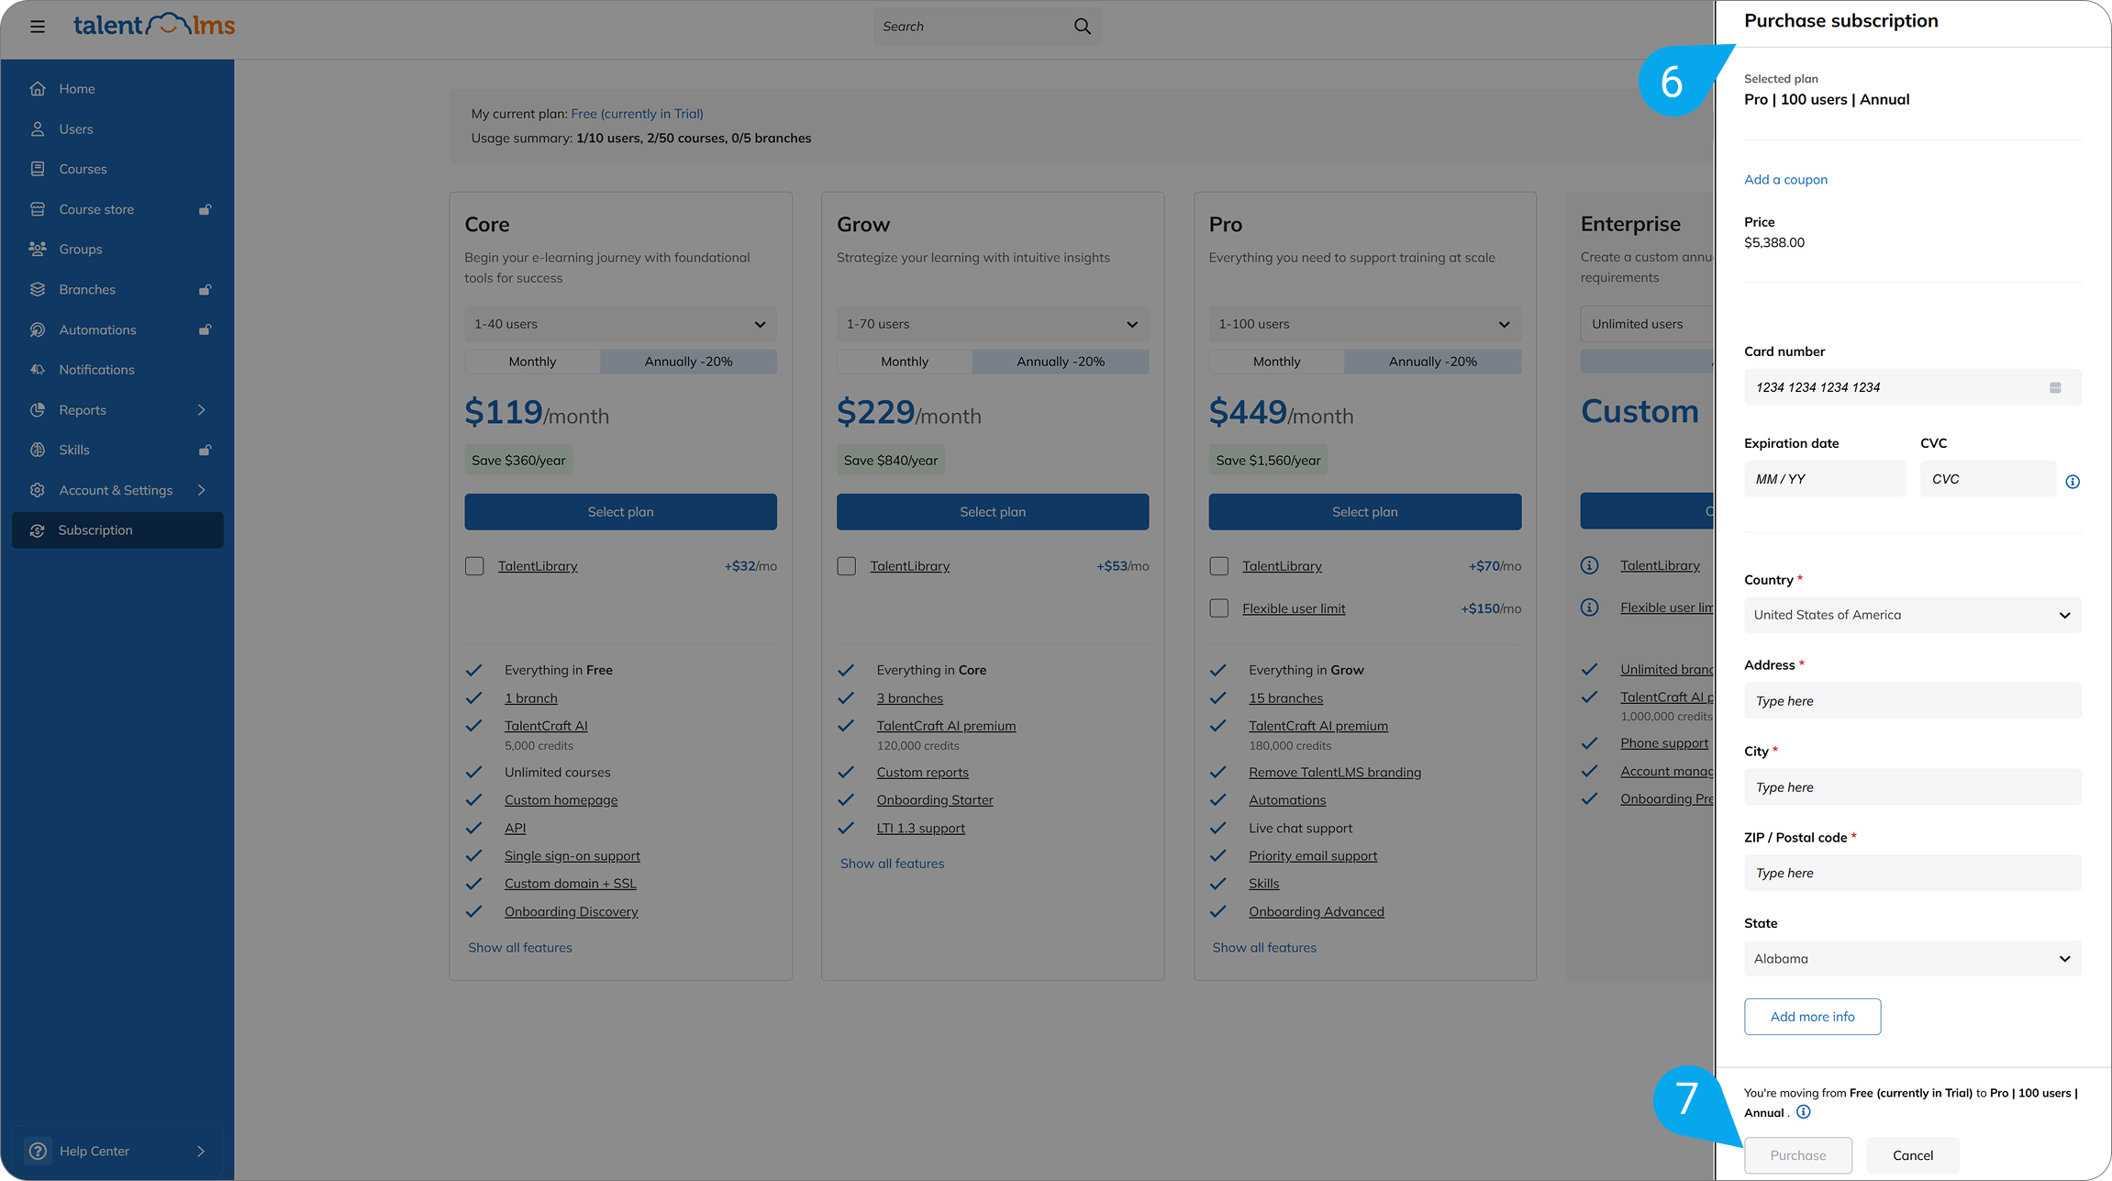Focus the Card number field
This screenshot has height=1181, width=2112.
click(1913, 387)
